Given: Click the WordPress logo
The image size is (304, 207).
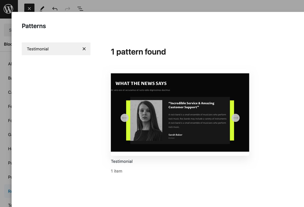Looking at the screenshot, I should click(x=9, y=9).
